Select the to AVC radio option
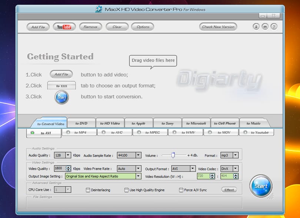Screen dimensions: 300x218 click(103, 132)
